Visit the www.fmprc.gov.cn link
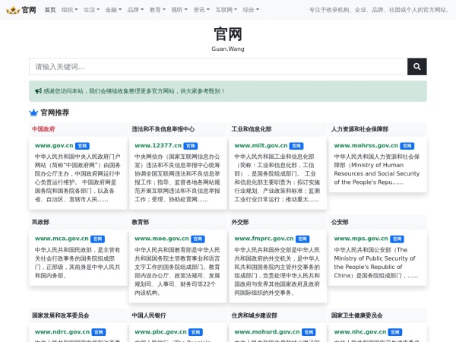Image resolution: width=456 pixels, height=342 pixels. (x=264, y=239)
